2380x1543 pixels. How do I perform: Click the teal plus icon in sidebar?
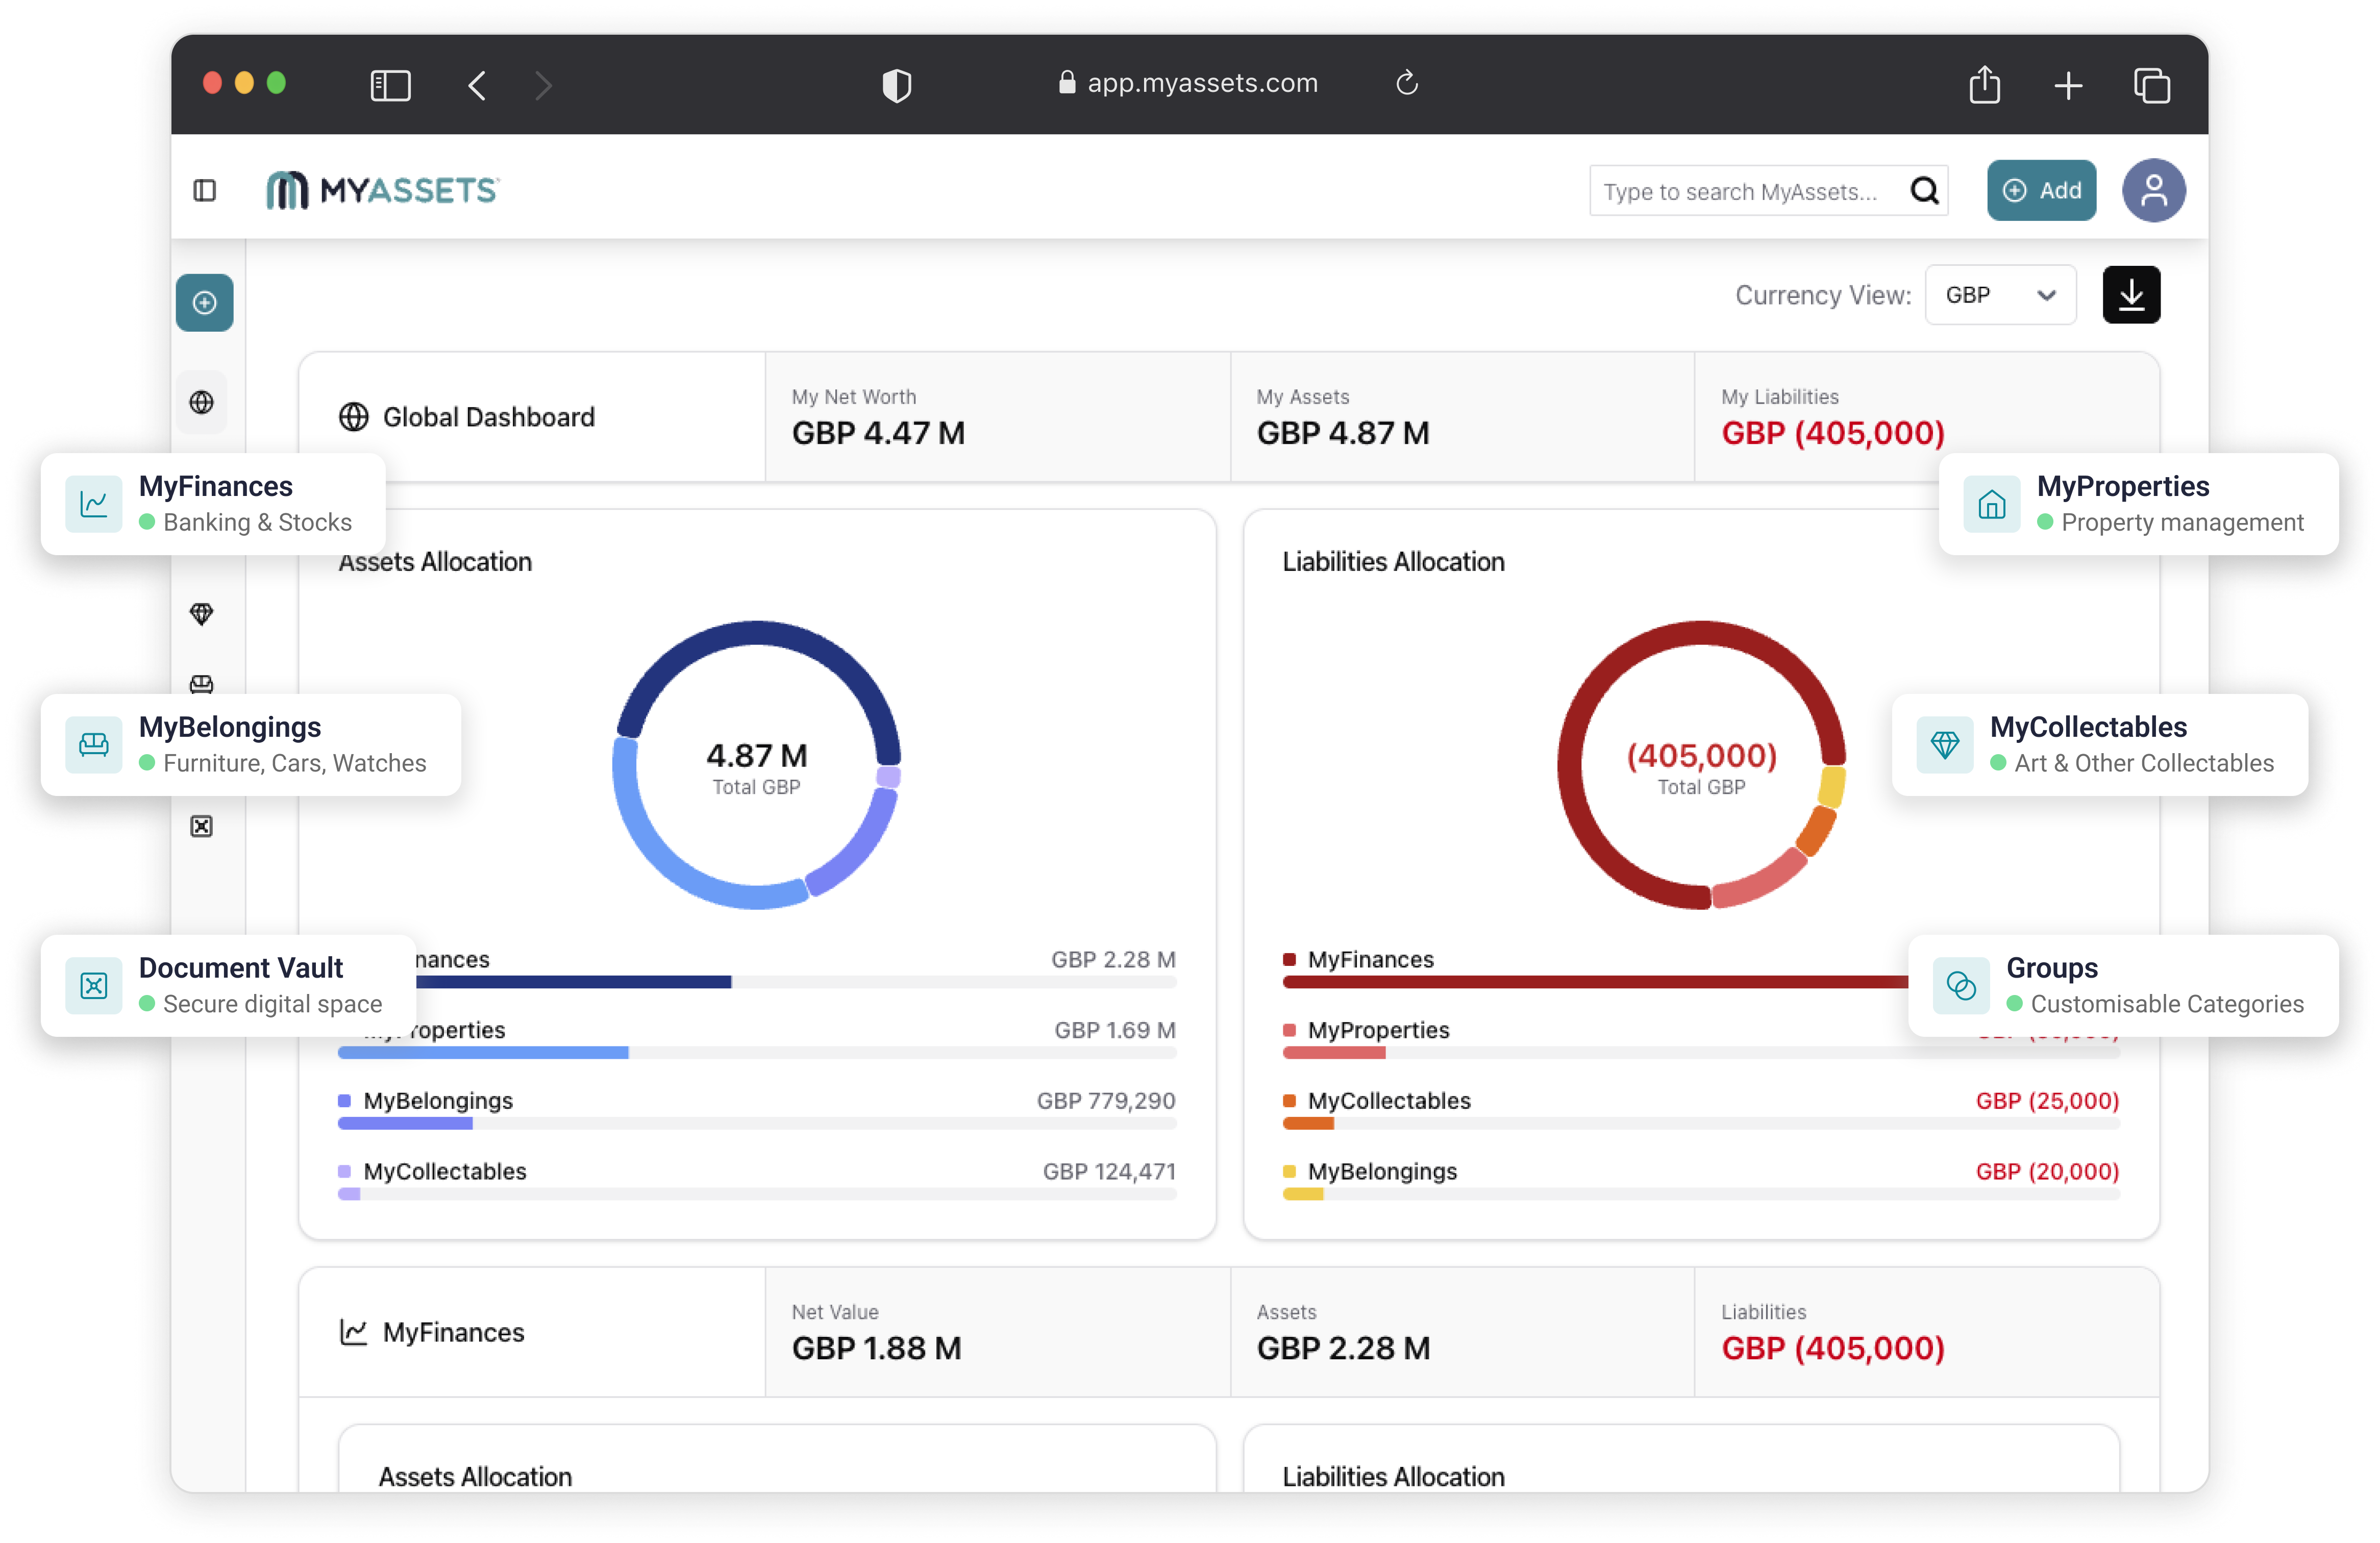coord(205,302)
